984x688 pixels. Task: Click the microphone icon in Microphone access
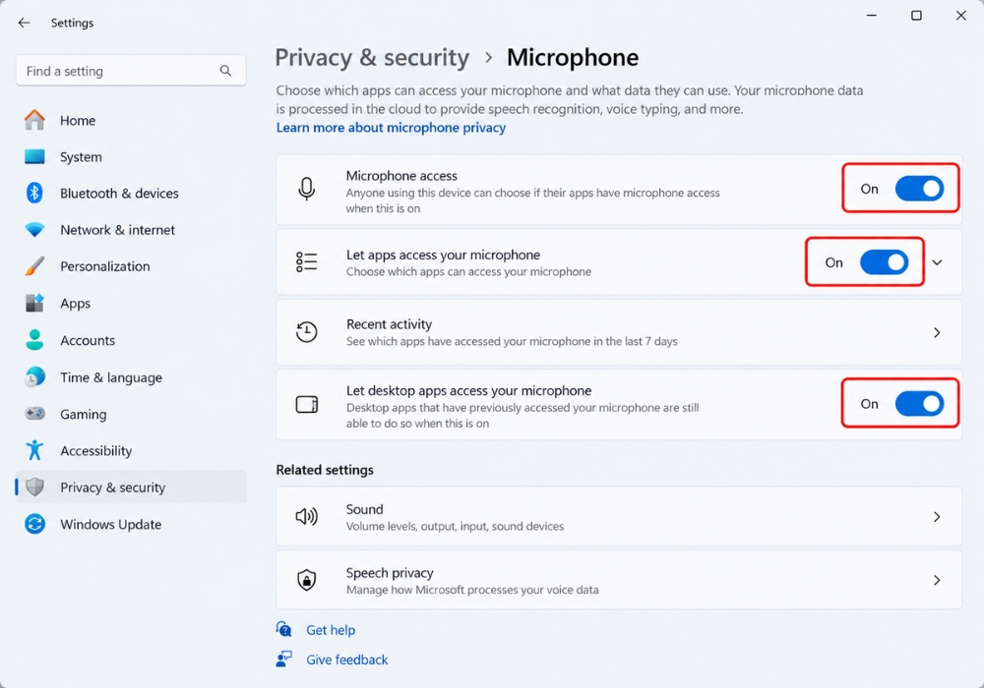(x=306, y=190)
